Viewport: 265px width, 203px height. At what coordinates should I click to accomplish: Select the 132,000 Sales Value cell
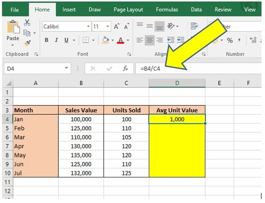(x=81, y=173)
